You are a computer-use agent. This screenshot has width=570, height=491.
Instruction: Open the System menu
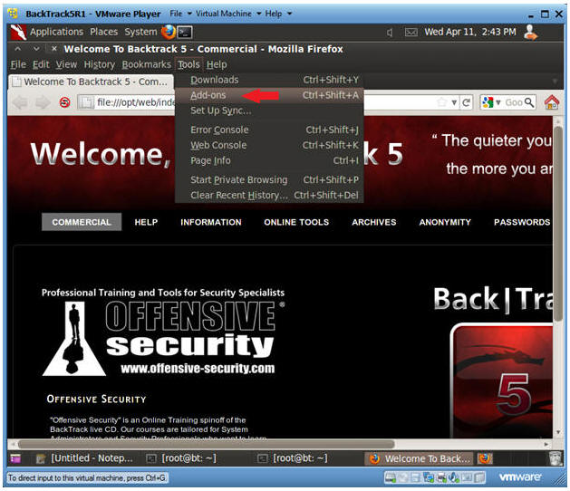(140, 32)
